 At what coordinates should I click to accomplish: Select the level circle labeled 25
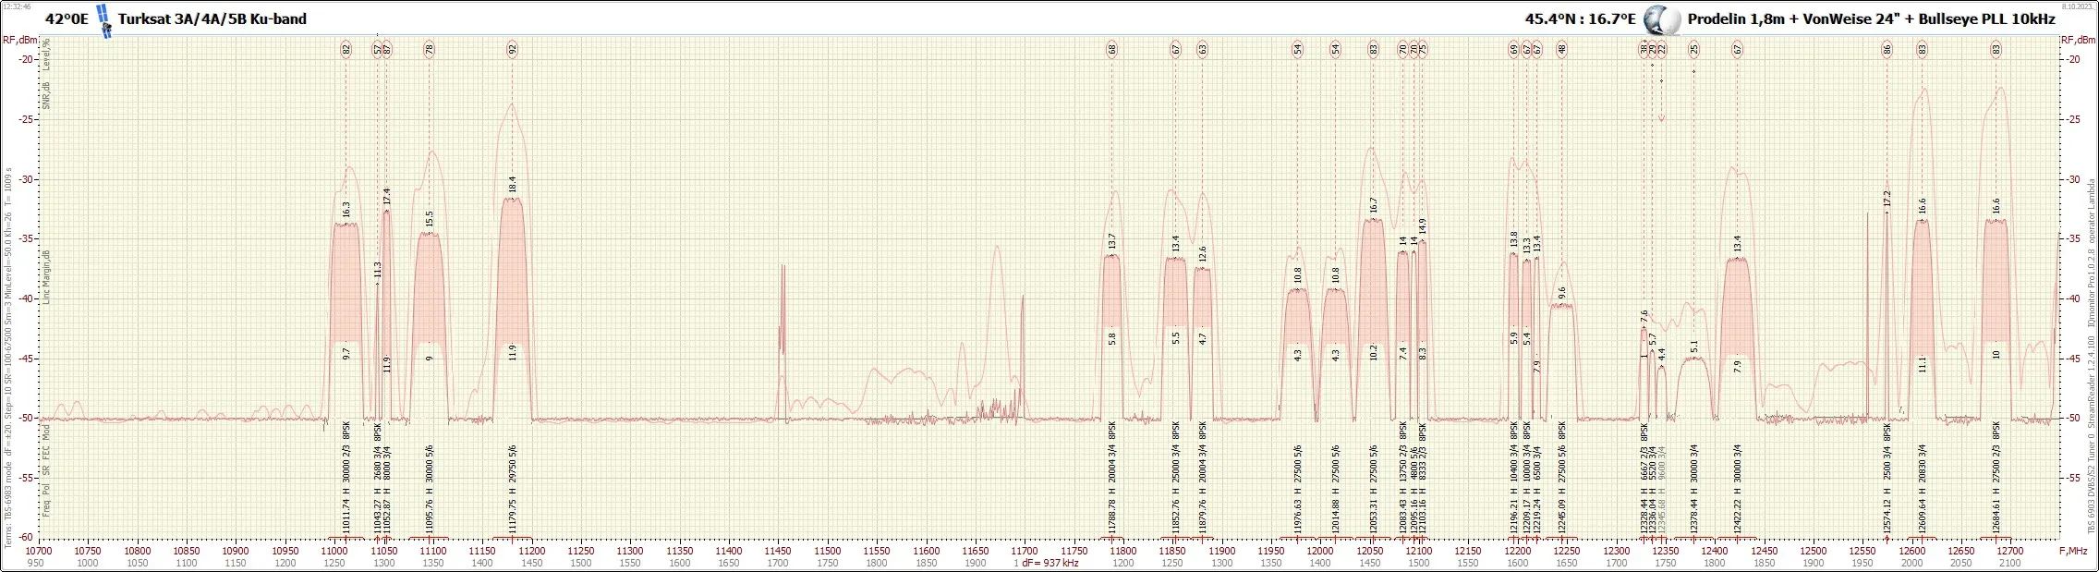(x=1693, y=50)
